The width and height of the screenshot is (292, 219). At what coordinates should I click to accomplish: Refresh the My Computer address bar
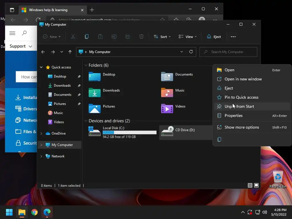pyautogui.click(x=191, y=52)
